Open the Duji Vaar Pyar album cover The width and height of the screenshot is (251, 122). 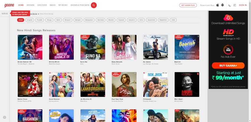(124, 84)
